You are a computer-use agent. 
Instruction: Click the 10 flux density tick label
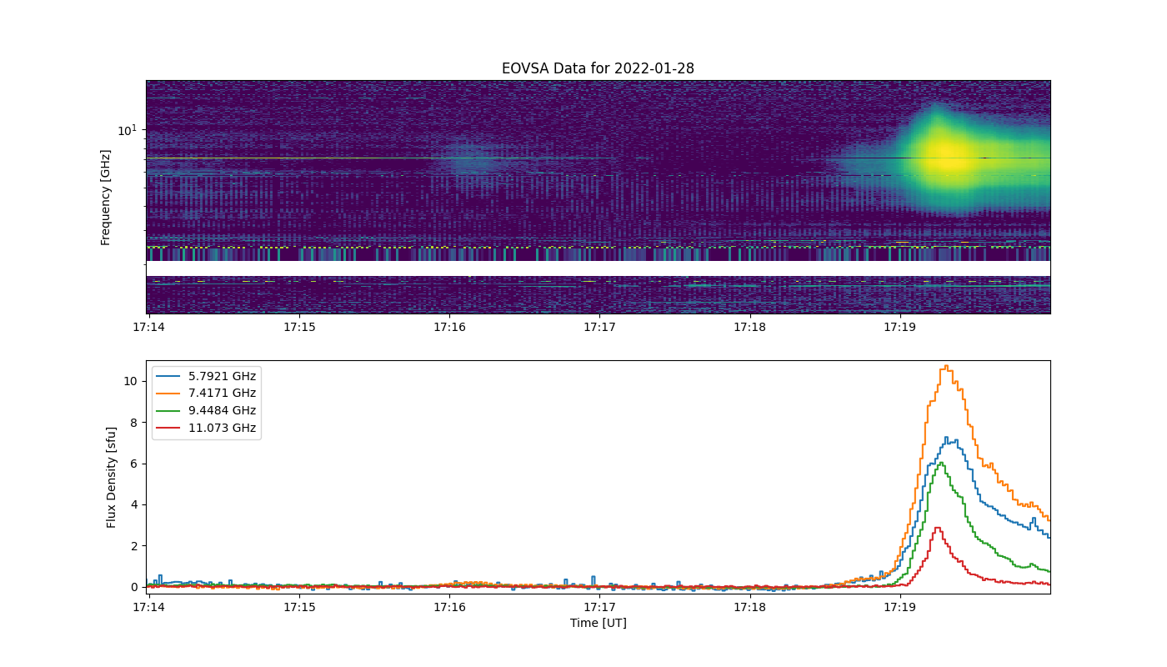click(x=131, y=381)
